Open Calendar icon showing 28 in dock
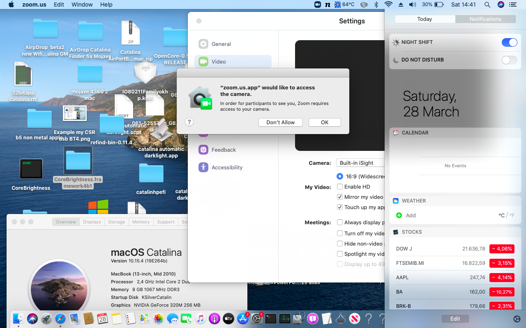This screenshot has width=526, height=328. click(102, 319)
